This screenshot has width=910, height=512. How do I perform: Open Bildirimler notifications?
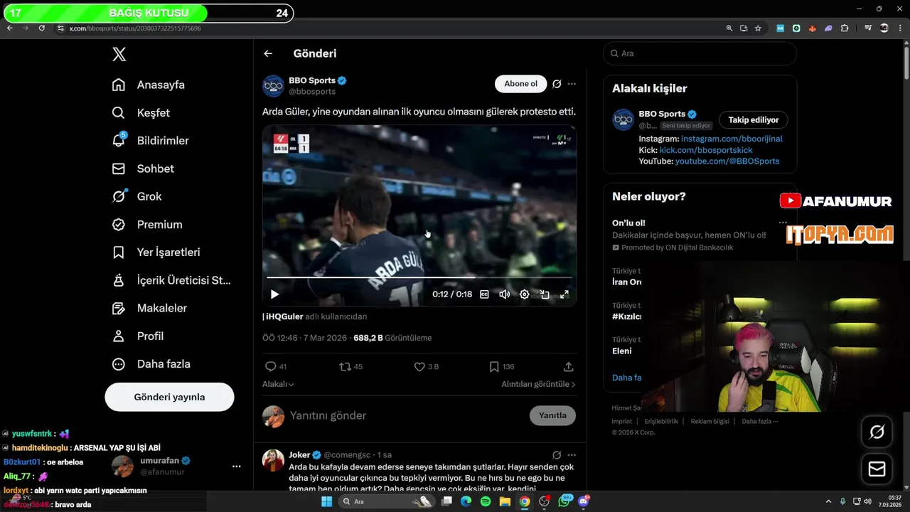[150, 141]
